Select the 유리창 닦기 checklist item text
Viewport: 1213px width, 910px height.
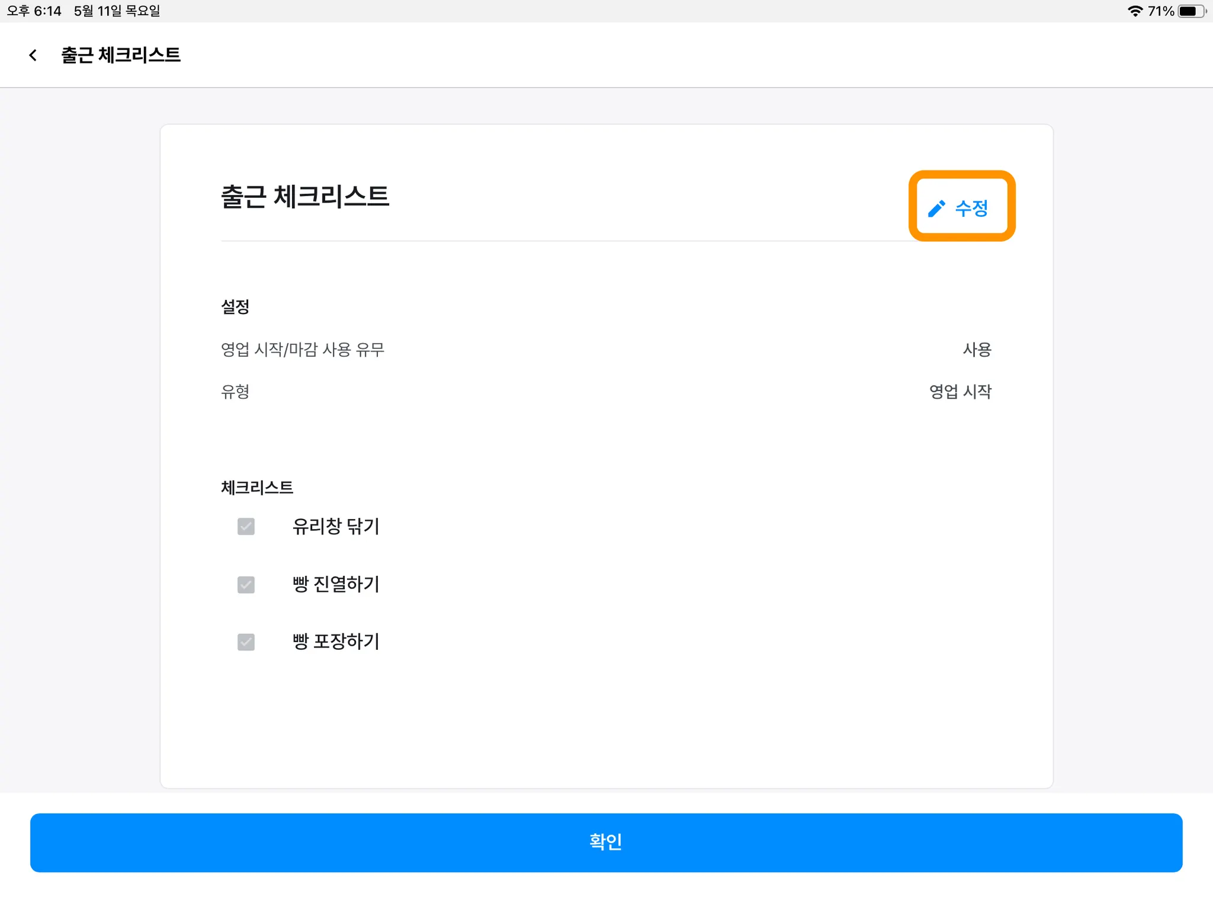(336, 526)
